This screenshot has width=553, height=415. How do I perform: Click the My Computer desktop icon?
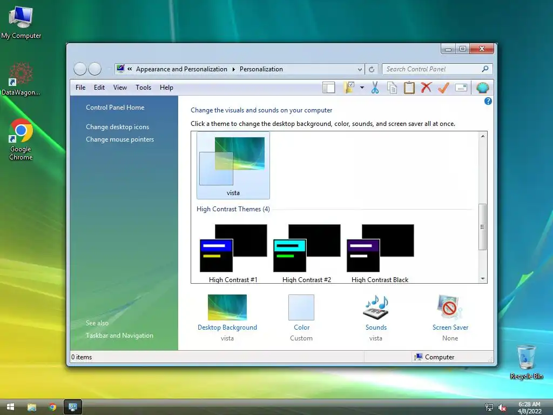pos(21,23)
